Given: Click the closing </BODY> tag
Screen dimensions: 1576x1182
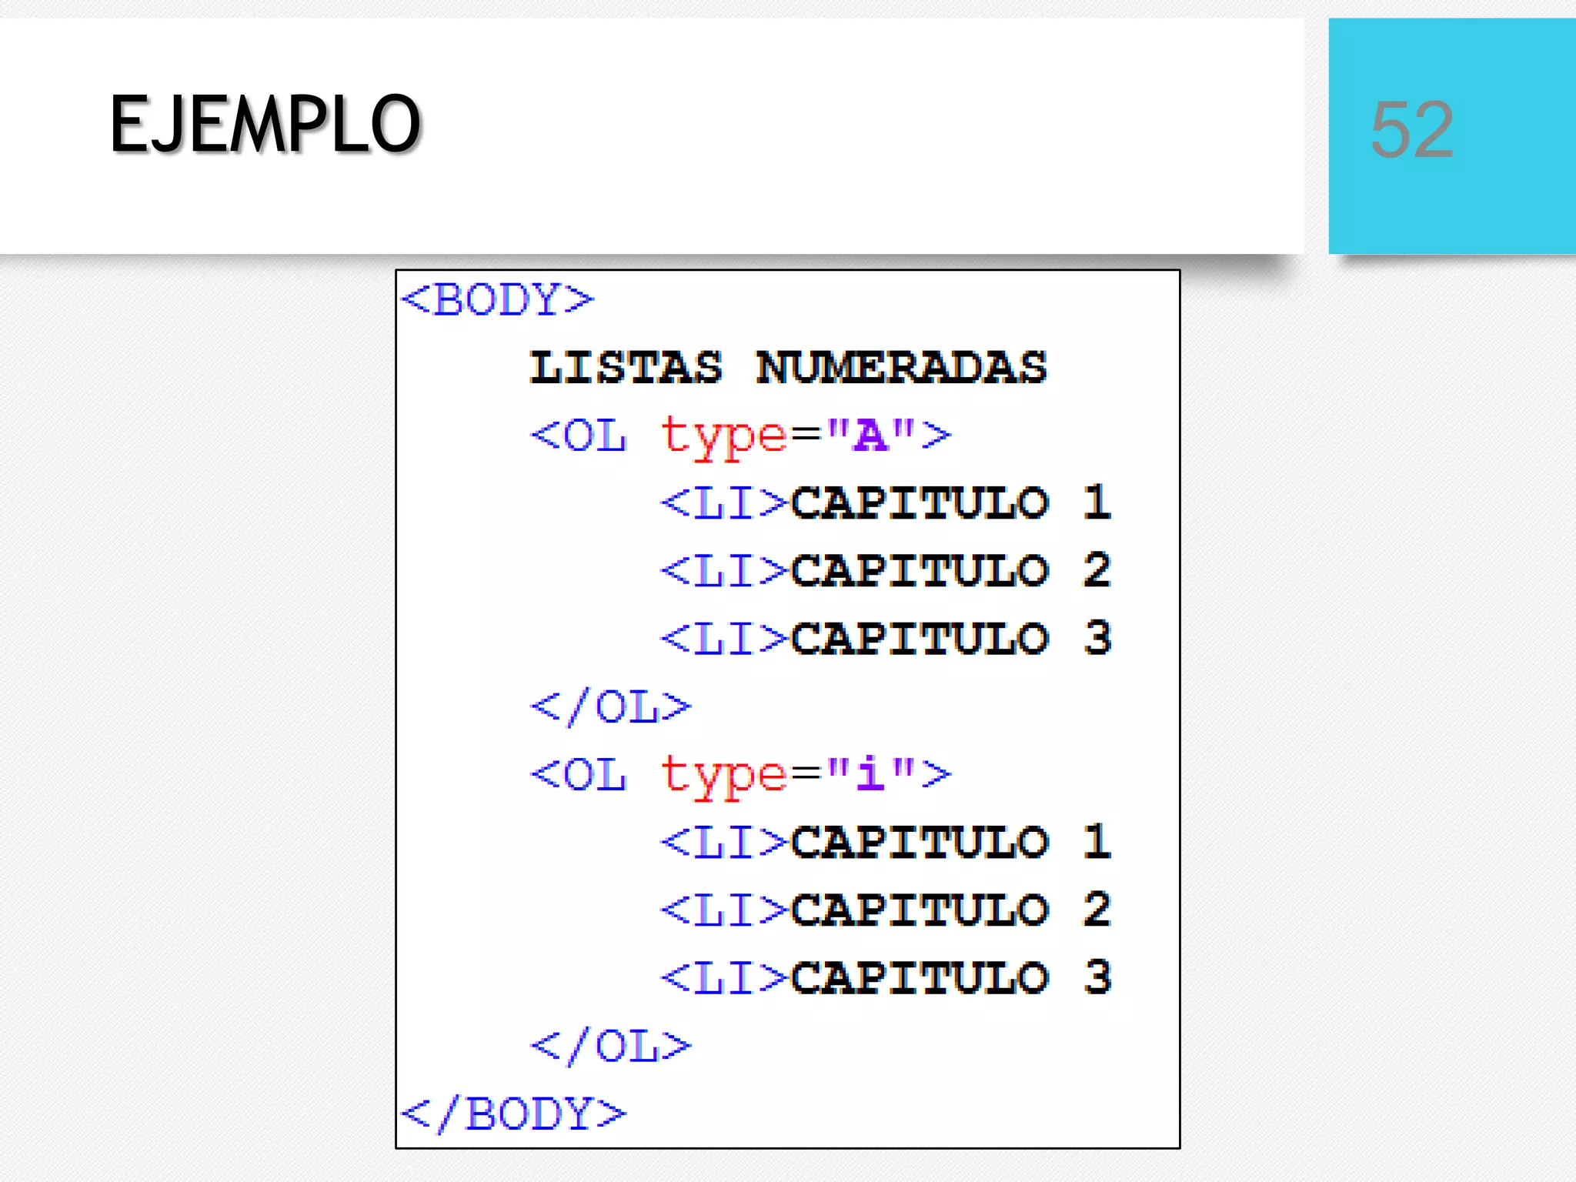Looking at the screenshot, I should point(514,1114).
